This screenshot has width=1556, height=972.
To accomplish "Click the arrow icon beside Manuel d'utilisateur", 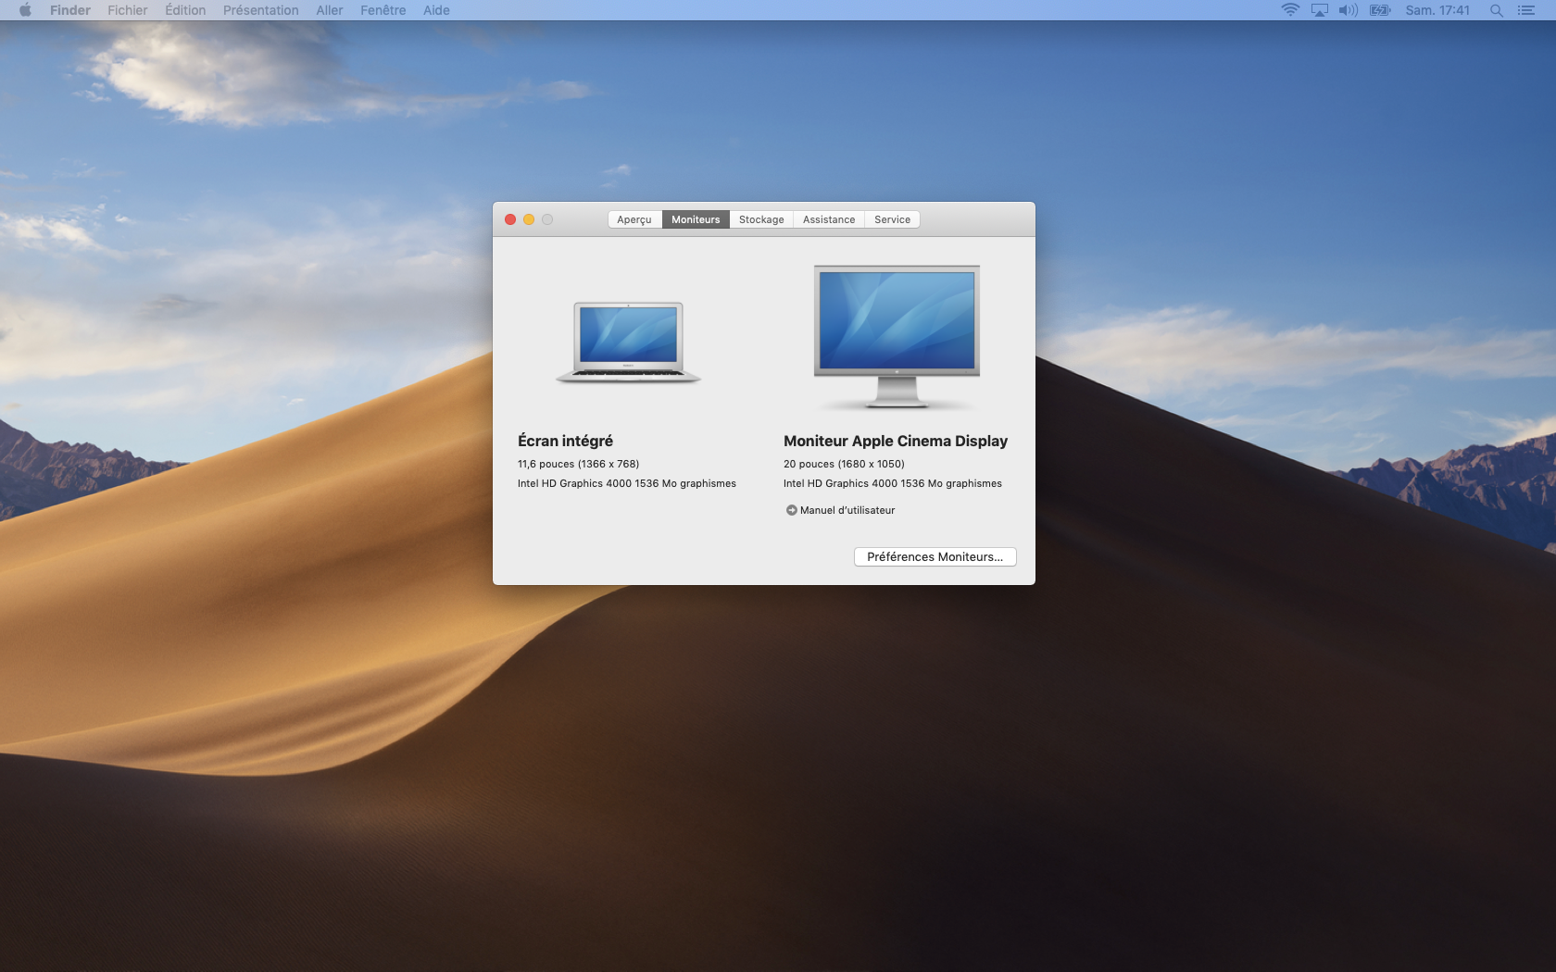I will point(791,510).
